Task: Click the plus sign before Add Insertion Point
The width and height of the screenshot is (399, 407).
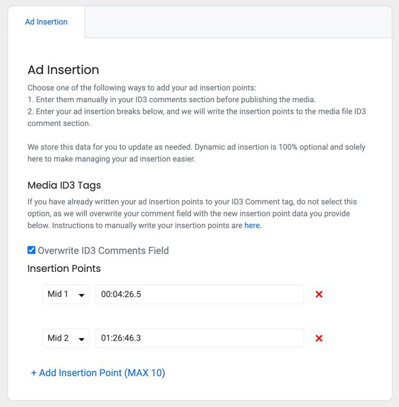Action: coord(33,373)
